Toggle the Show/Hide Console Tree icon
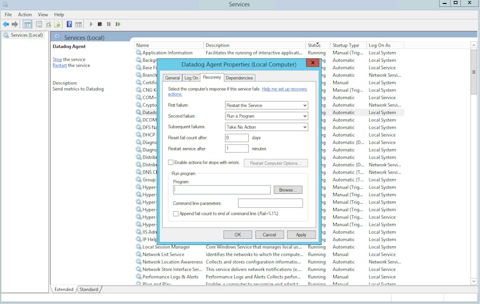This screenshot has width=480, height=304. (x=27, y=24)
